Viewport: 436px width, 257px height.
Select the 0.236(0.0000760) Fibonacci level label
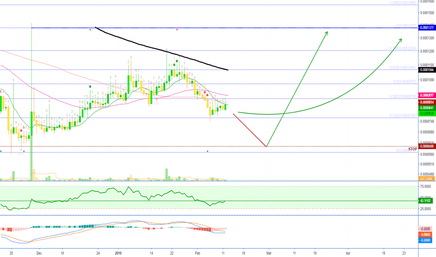coord(403,115)
